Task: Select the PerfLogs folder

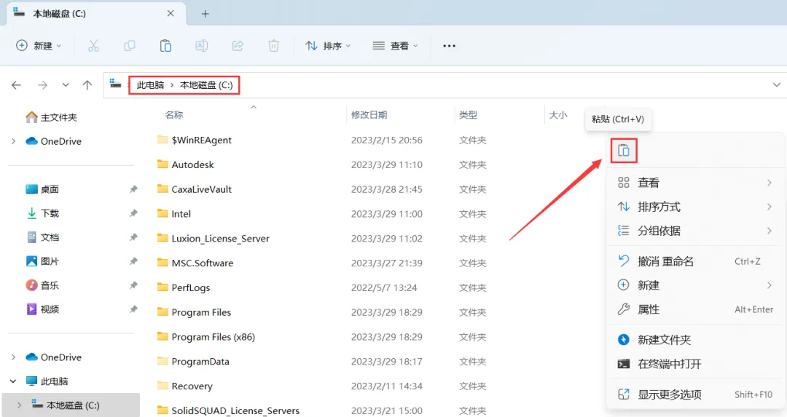Action: coord(191,287)
